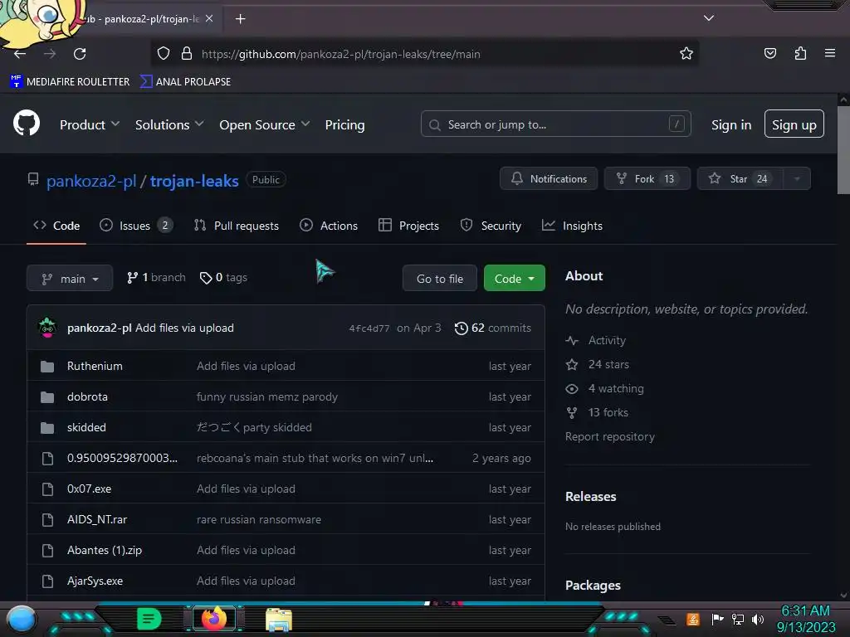Open the star lists dropdown arrow
Viewport: 850px width, 637px height.
[797, 178]
